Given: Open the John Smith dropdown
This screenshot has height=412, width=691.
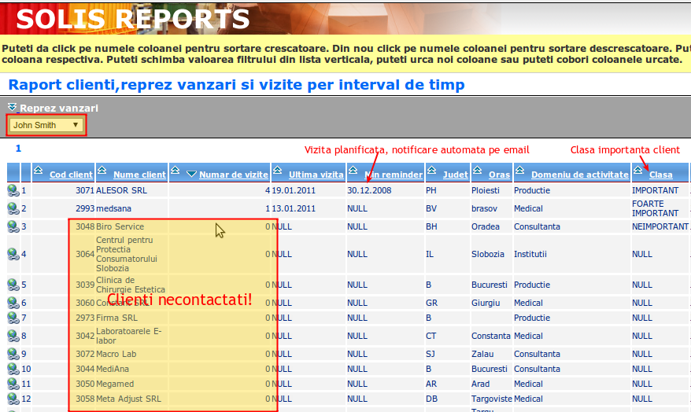Looking at the screenshot, I should (46, 125).
